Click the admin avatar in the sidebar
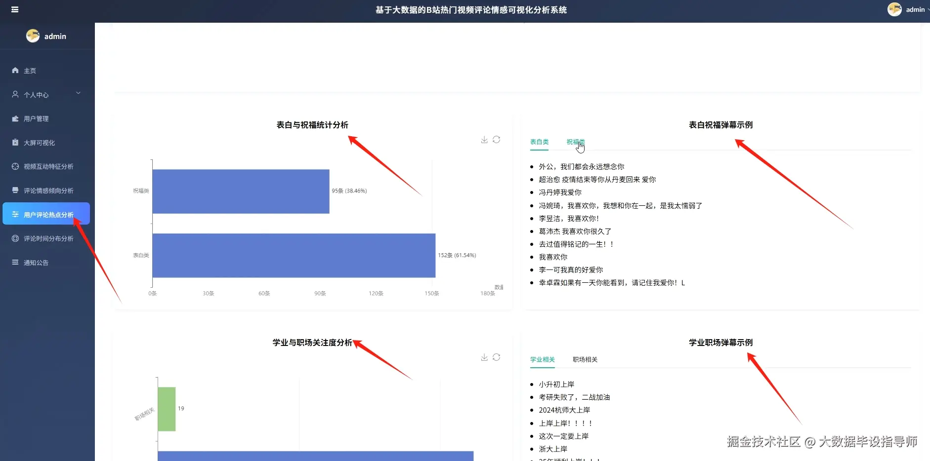Image resolution: width=930 pixels, height=461 pixels. (33, 36)
